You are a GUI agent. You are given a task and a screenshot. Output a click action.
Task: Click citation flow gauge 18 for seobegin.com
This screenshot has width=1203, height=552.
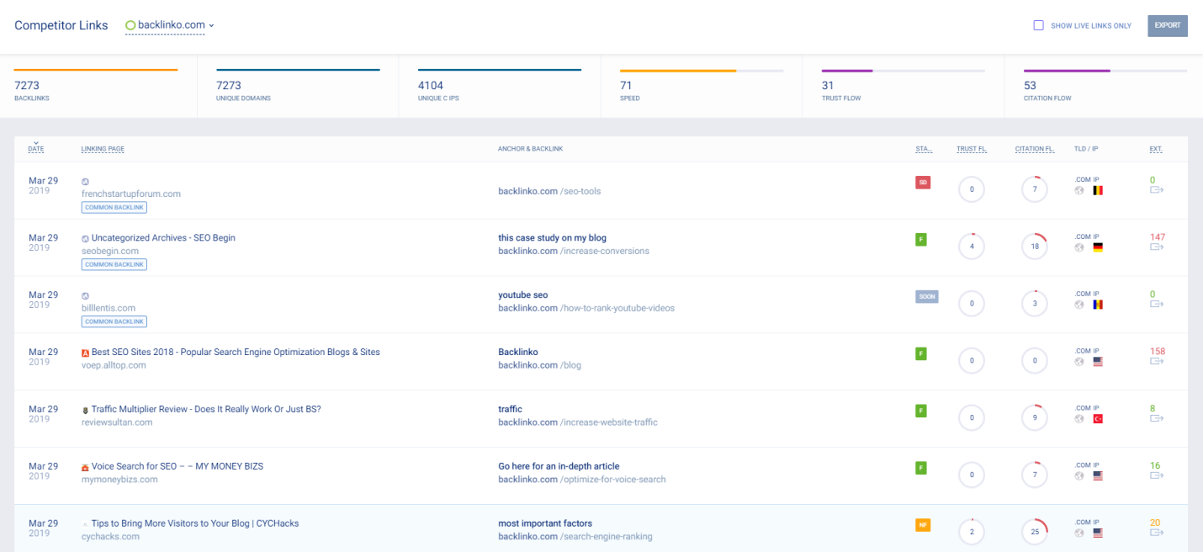(1035, 247)
